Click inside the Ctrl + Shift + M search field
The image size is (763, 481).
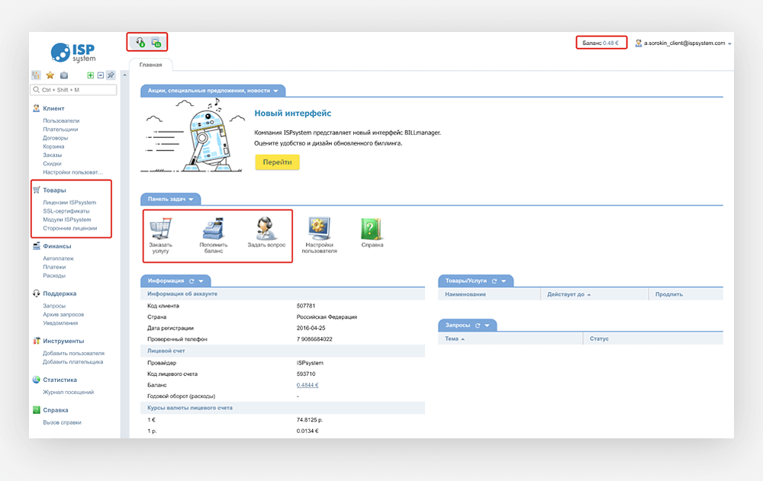tap(72, 89)
